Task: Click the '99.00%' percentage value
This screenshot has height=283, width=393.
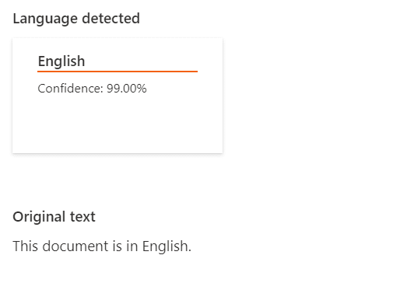Action: tap(127, 89)
